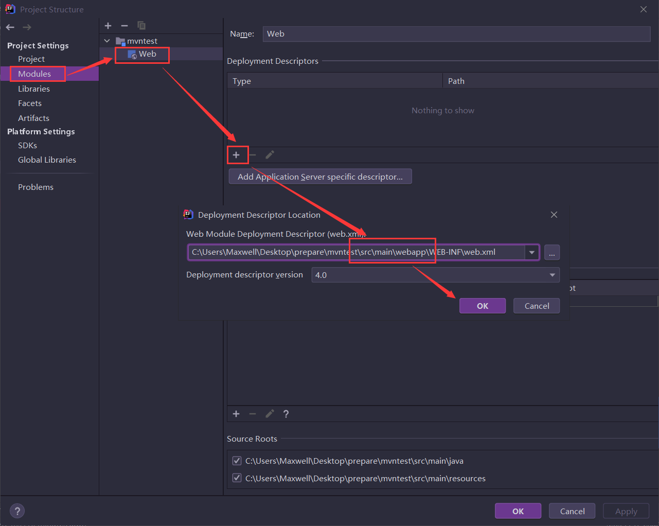This screenshot has width=659, height=526.
Task: Add a deployment descriptor with plus icon
Action: tap(236, 155)
